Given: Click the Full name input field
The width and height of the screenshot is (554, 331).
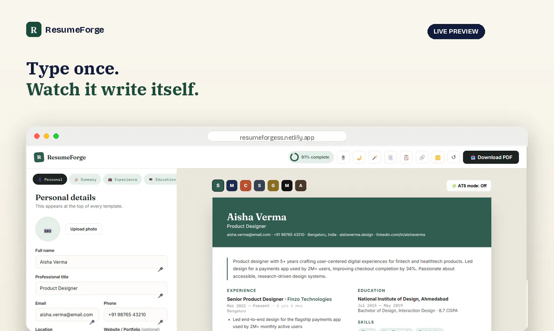Looking at the screenshot, I should pyautogui.click(x=101, y=262).
